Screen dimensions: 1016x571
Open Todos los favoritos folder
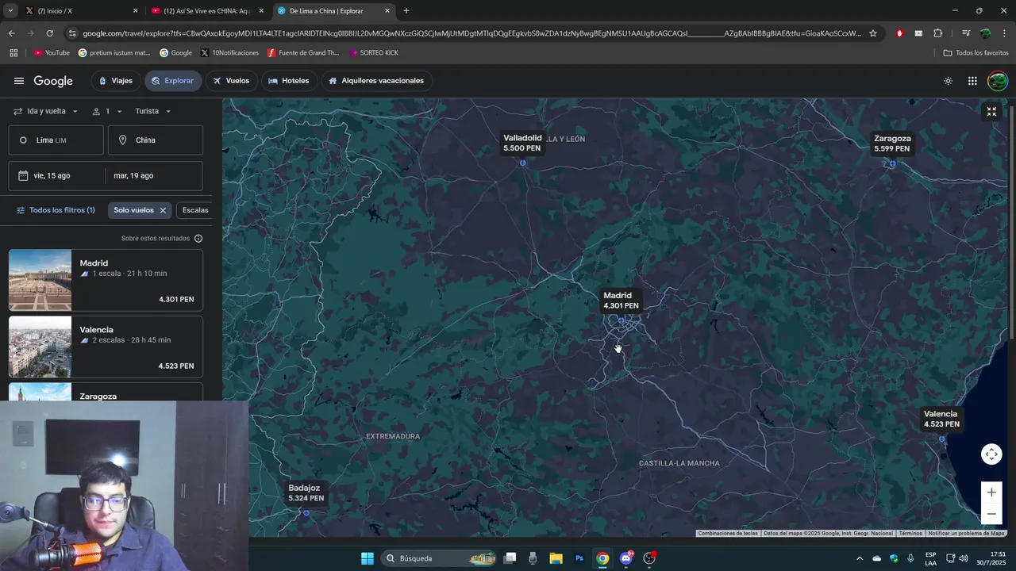coord(976,53)
